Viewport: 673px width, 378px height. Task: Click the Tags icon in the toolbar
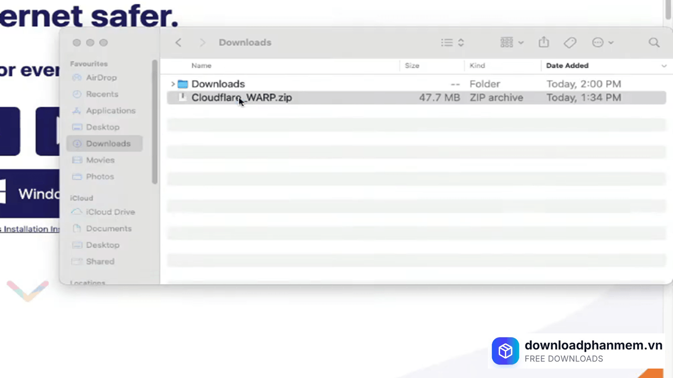tap(570, 43)
